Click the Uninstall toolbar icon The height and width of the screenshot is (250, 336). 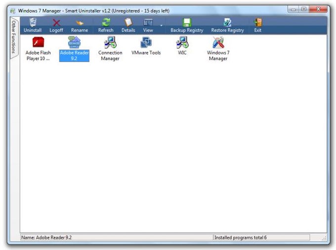click(x=33, y=22)
